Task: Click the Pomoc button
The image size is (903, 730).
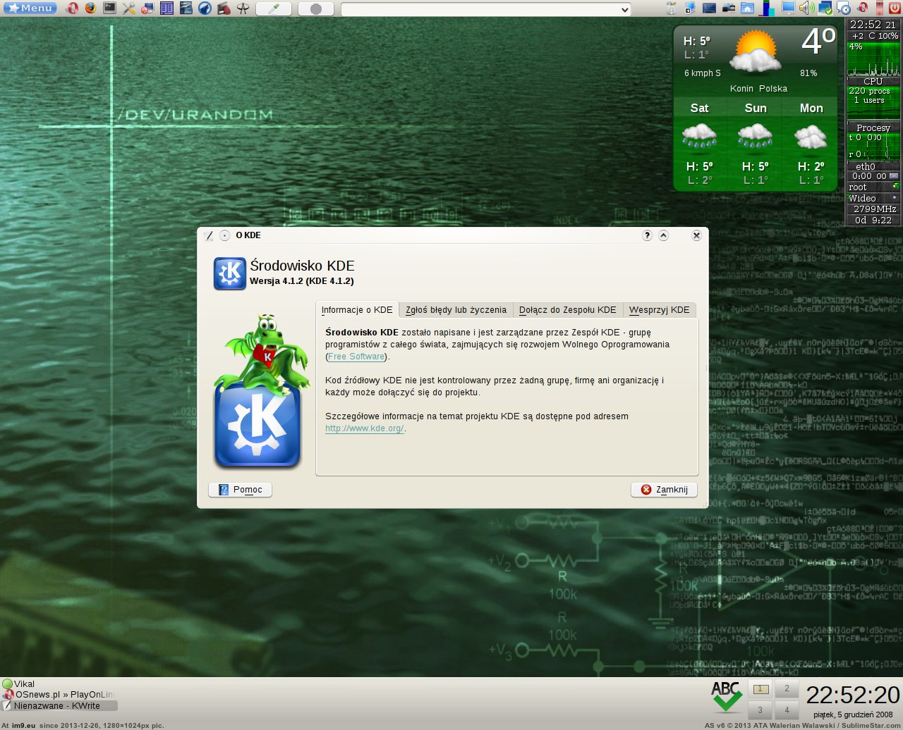Action: tap(240, 490)
